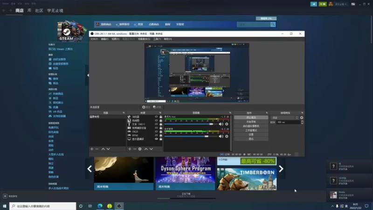Click 启动虚拟摄像机 button
Screen dimensions: 373x210
tap(251, 126)
